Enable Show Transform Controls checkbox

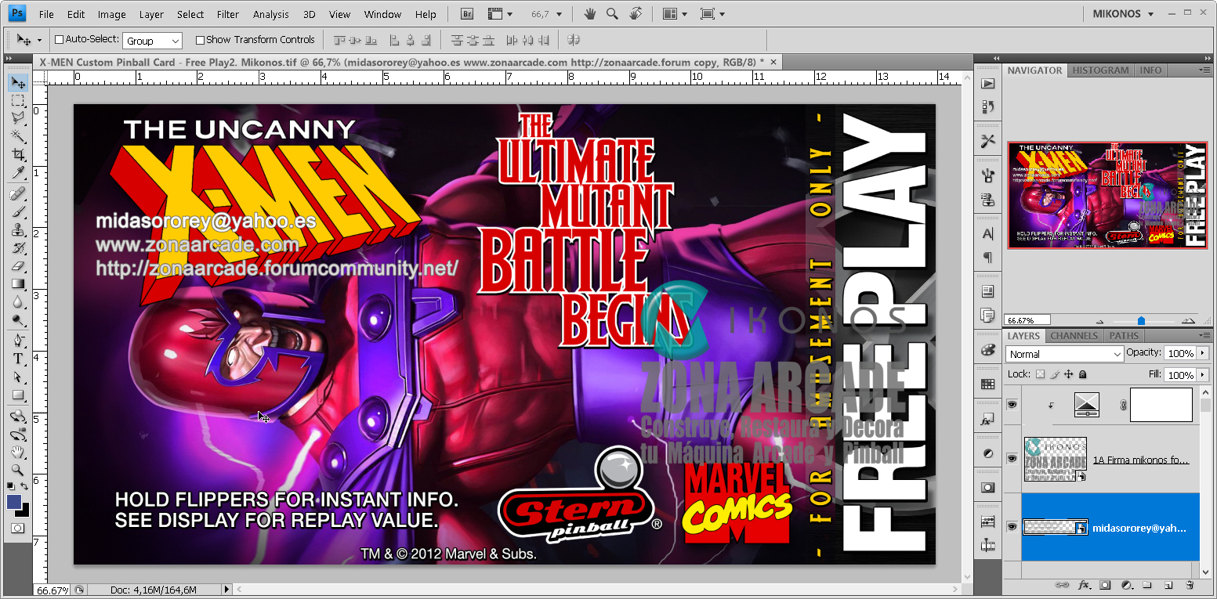[x=200, y=40]
